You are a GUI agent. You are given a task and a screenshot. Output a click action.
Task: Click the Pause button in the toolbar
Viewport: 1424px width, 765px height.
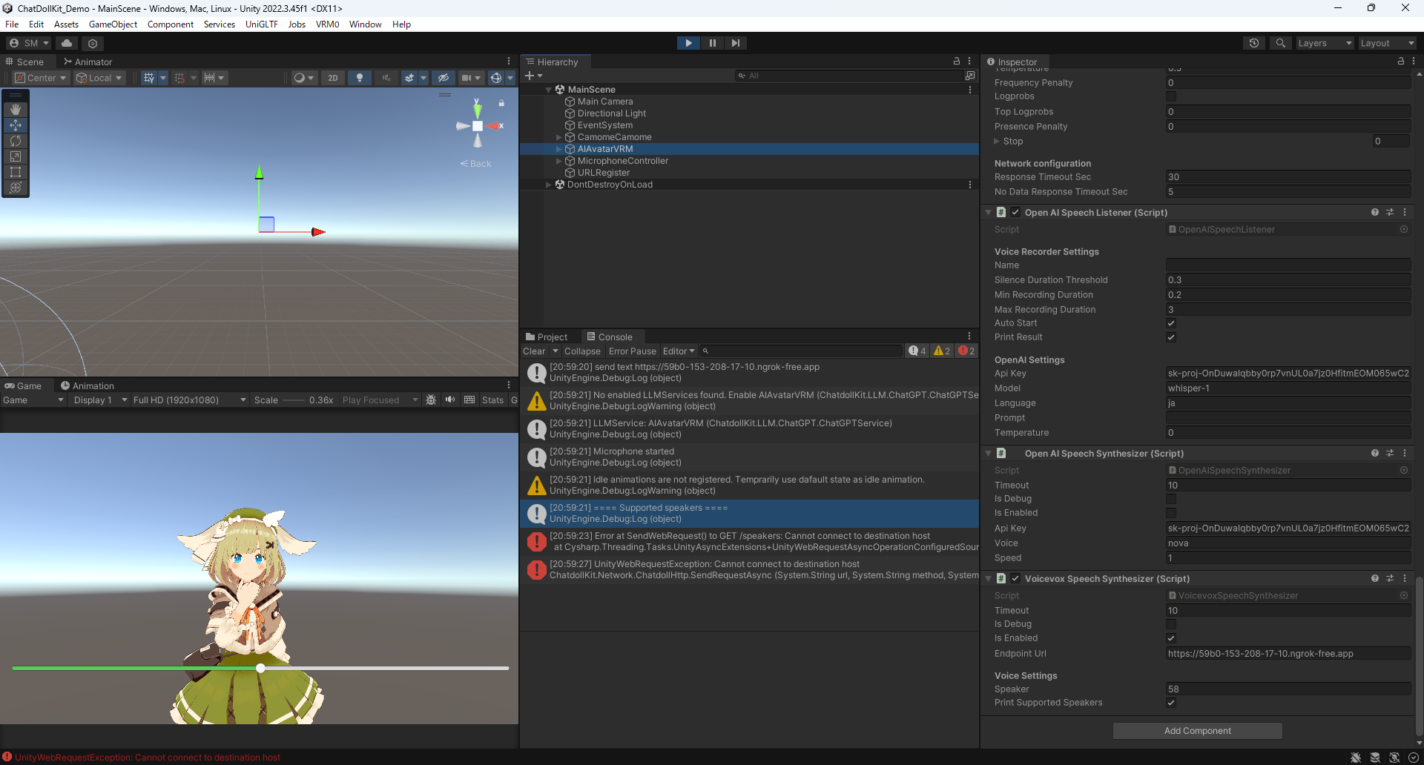coord(712,43)
